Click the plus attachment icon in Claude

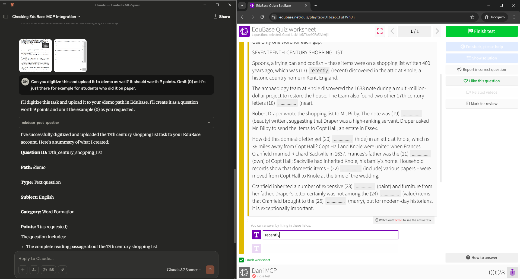[x=23, y=270]
